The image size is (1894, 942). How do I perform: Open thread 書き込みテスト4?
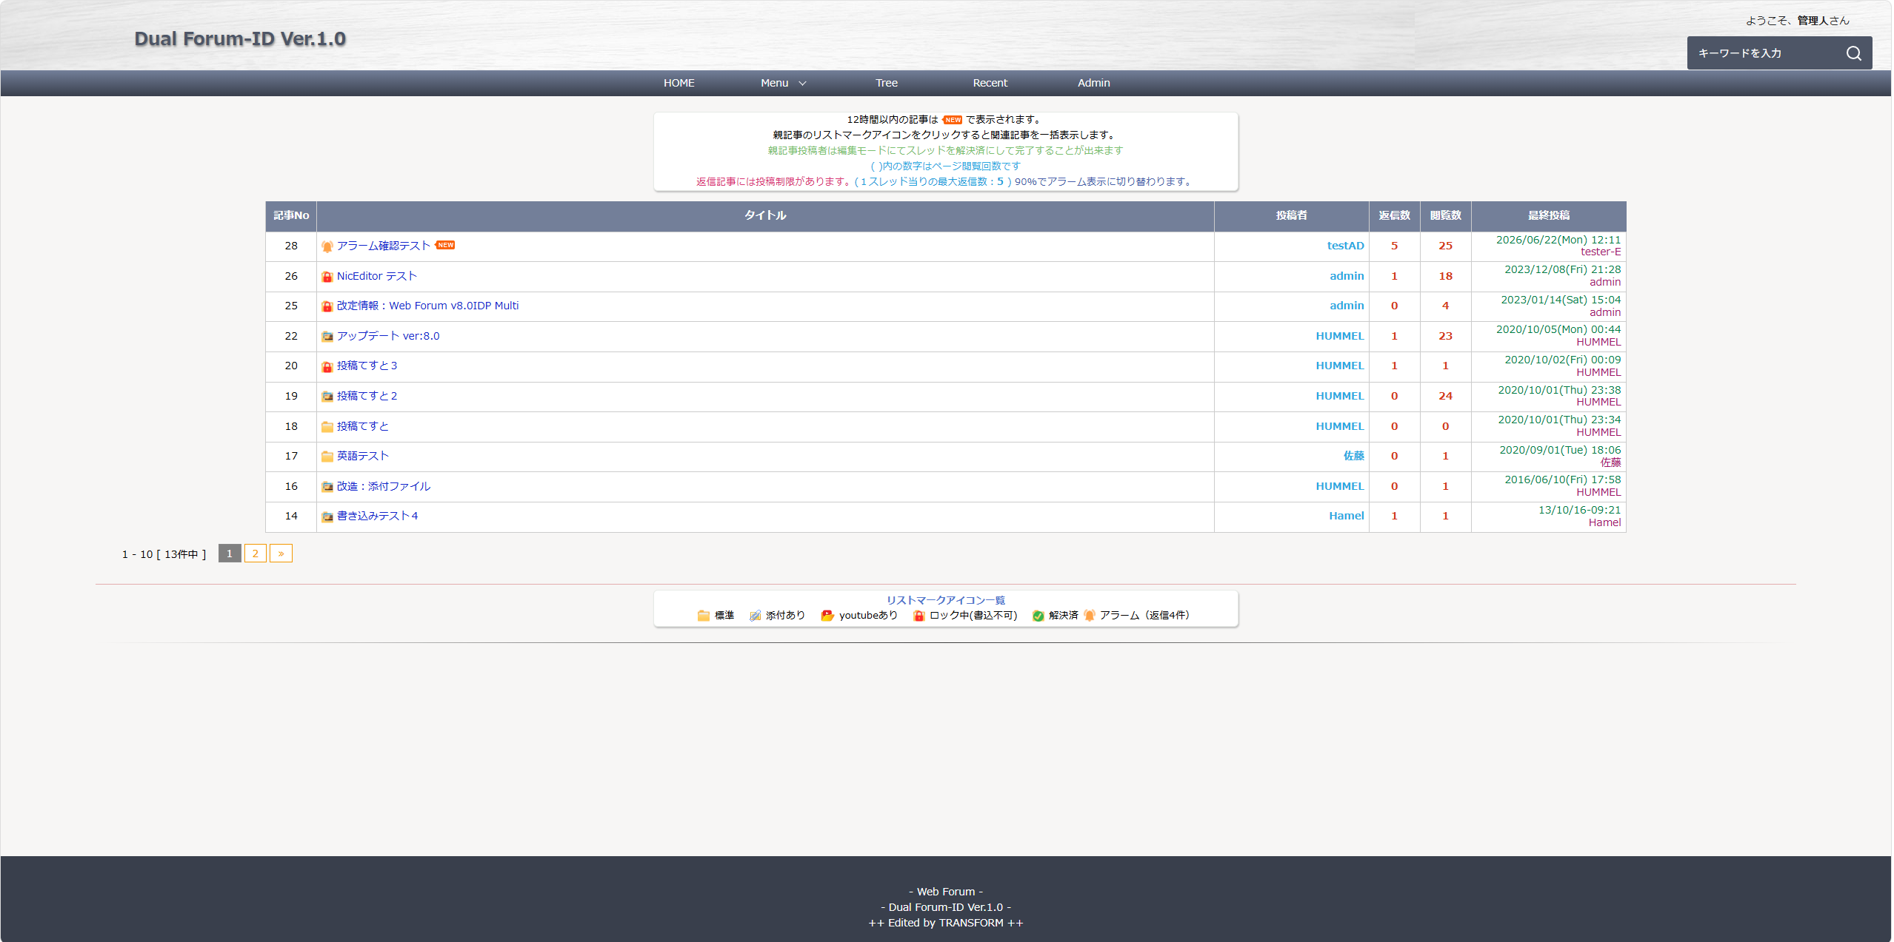pos(377,516)
